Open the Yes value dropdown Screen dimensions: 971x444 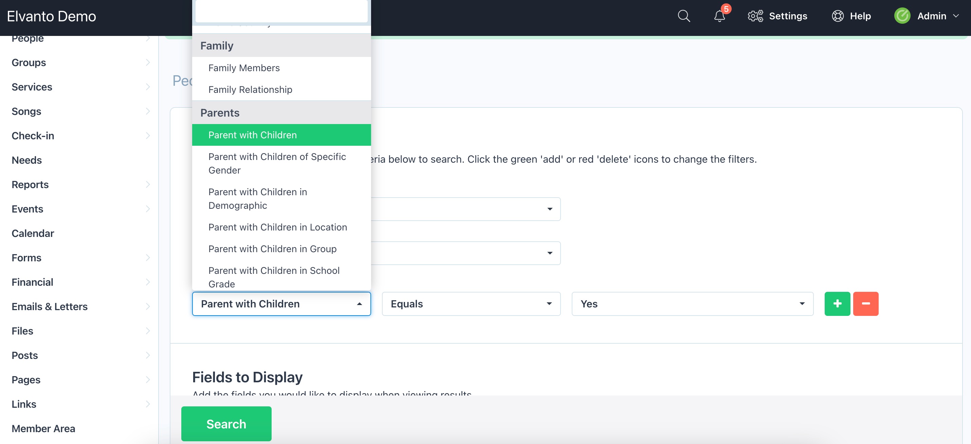pyautogui.click(x=692, y=304)
